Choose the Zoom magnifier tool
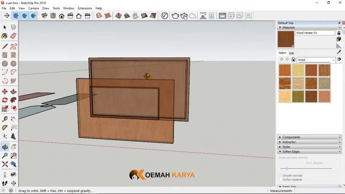This screenshot has height=194, width=345. tap(5, 156)
